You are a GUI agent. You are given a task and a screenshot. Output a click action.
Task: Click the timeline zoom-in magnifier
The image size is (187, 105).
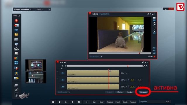point(63,66)
